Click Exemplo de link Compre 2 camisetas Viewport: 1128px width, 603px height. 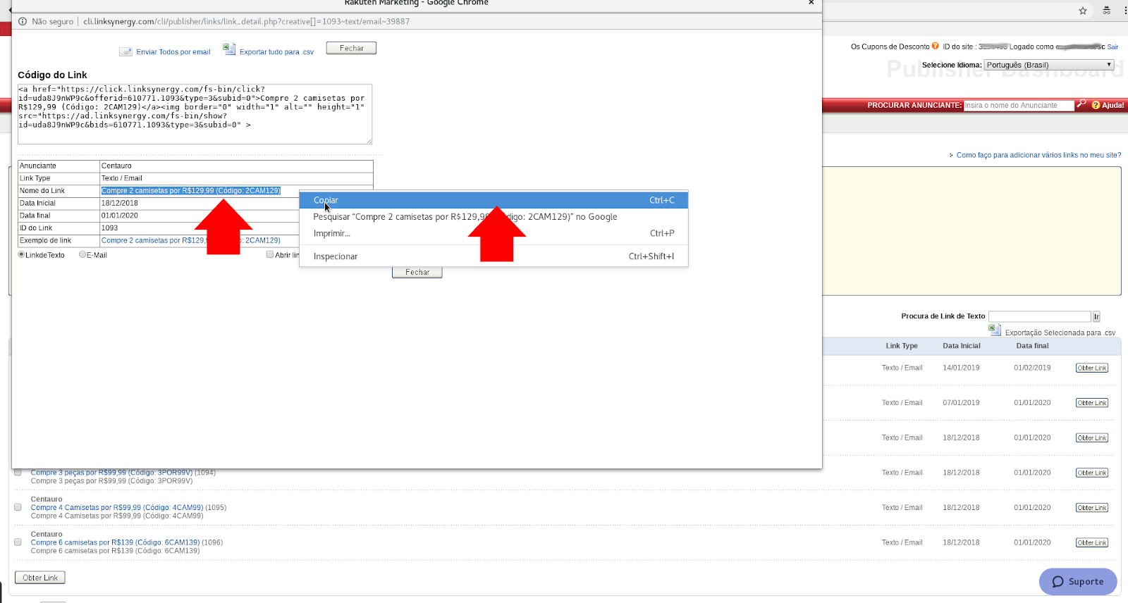click(x=190, y=240)
